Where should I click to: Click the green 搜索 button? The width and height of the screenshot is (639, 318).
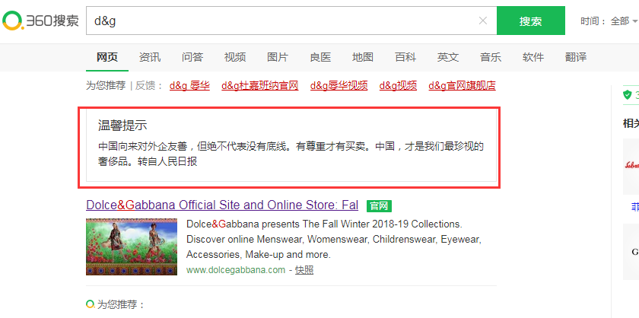530,21
